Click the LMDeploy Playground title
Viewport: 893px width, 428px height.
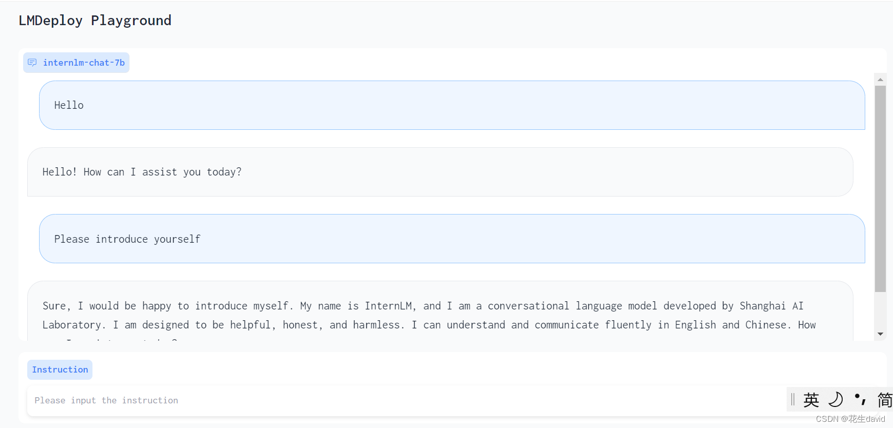(x=95, y=21)
